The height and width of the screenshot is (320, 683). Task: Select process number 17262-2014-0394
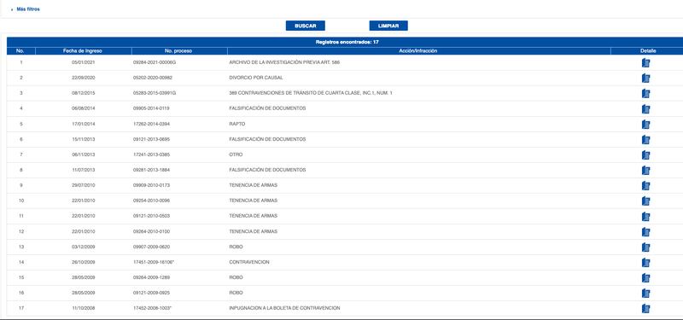pyautogui.click(x=151, y=124)
